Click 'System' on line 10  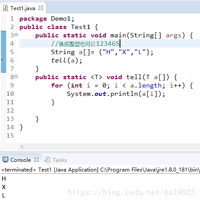coord(79,94)
